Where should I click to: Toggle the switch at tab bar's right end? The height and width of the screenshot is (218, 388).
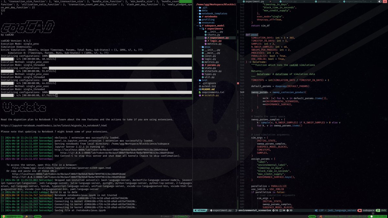380,2
